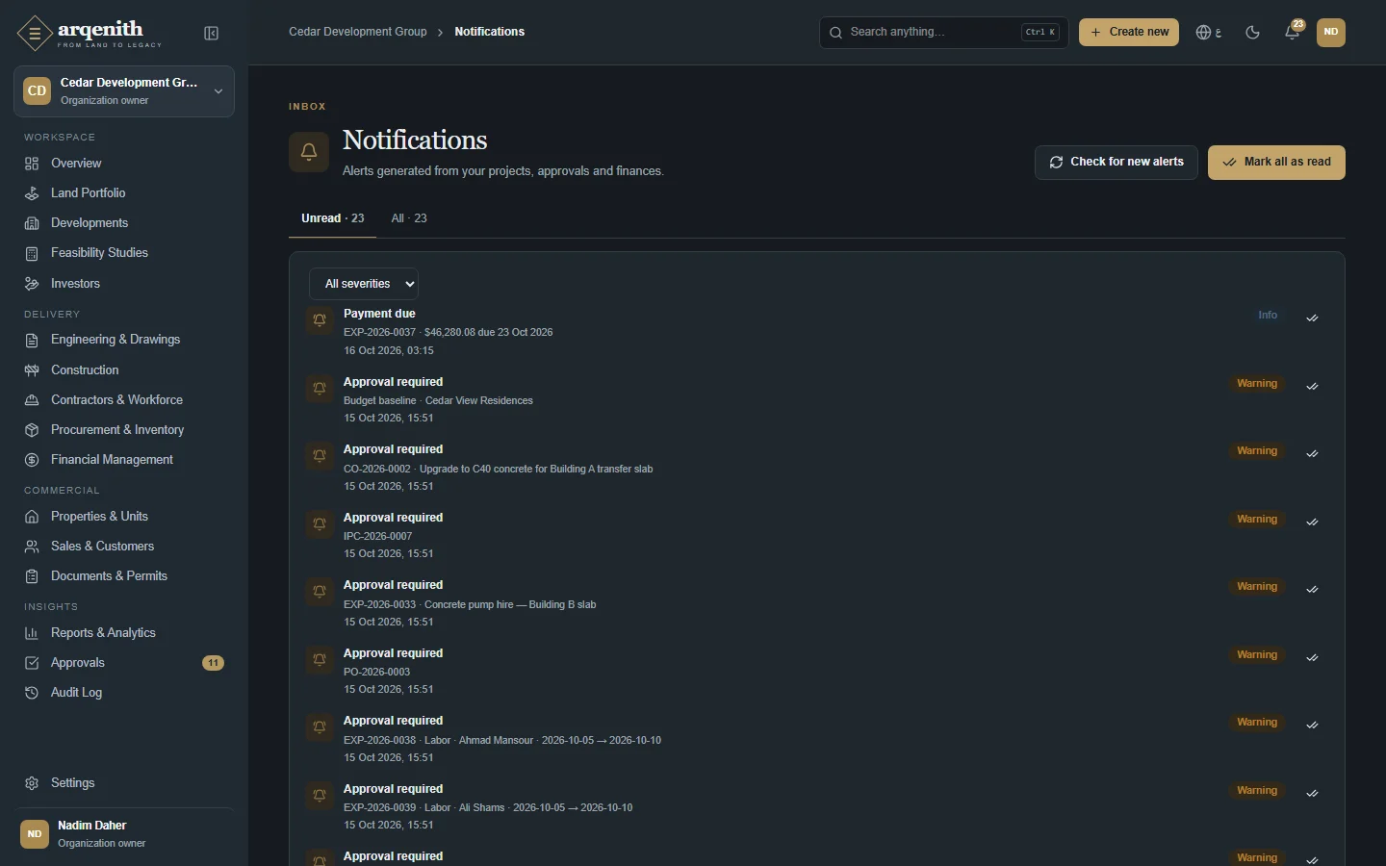
Task: Open ND user avatar menu in top bar
Action: coord(1331,32)
